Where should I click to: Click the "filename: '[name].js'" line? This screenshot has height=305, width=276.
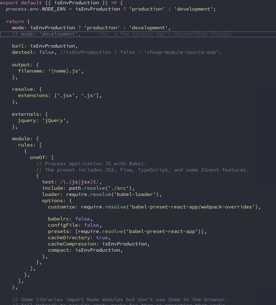pyautogui.click(x=51, y=71)
